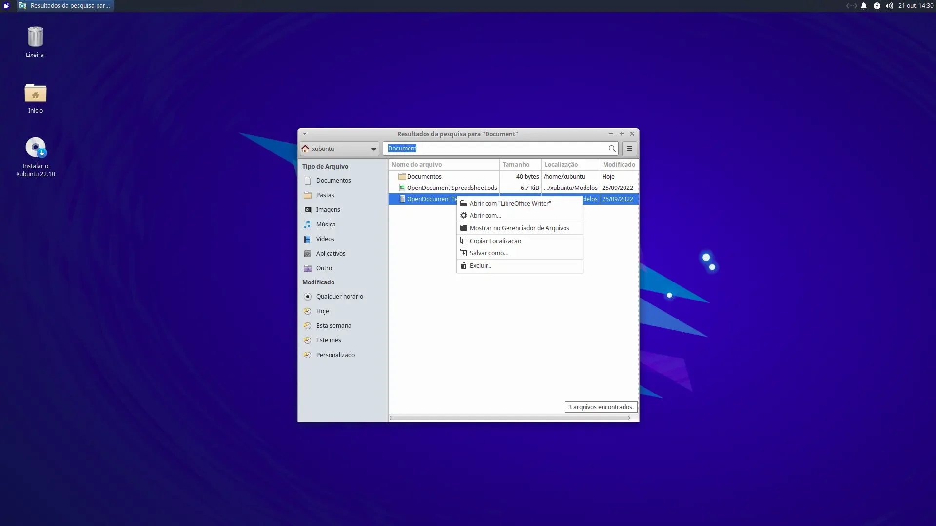Image resolution: width=936 pixels, height=526 pixels.
Task: Choose Salvar como... from context menu
Action: tap(519, 253)
